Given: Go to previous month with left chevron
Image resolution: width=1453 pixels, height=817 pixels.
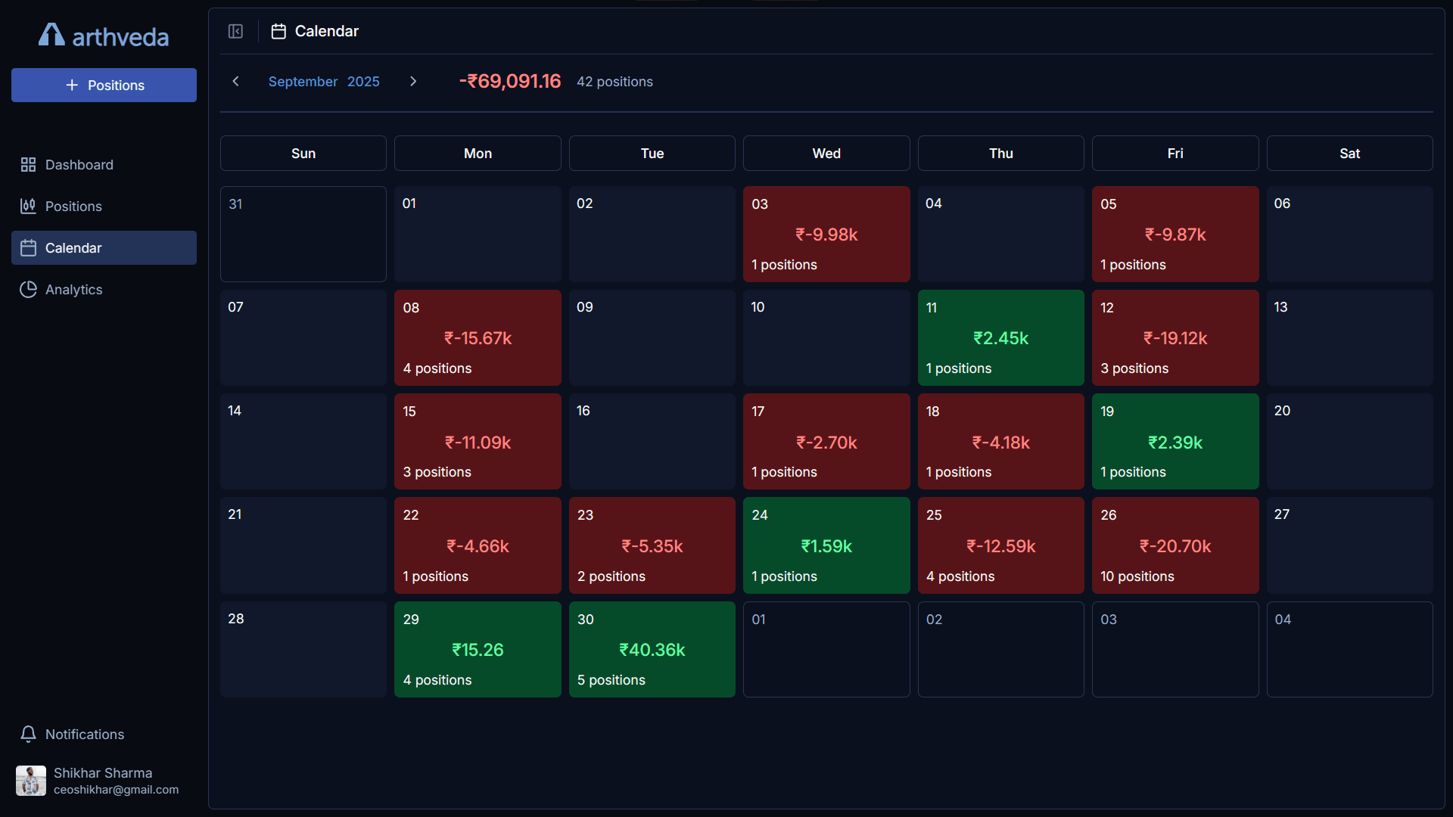Looking at the screenshot, I should [x=235, y=81].
